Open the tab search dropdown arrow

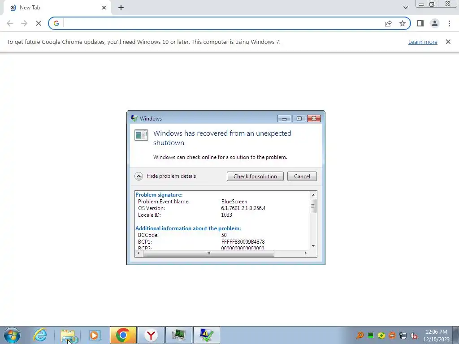point(405,8)
